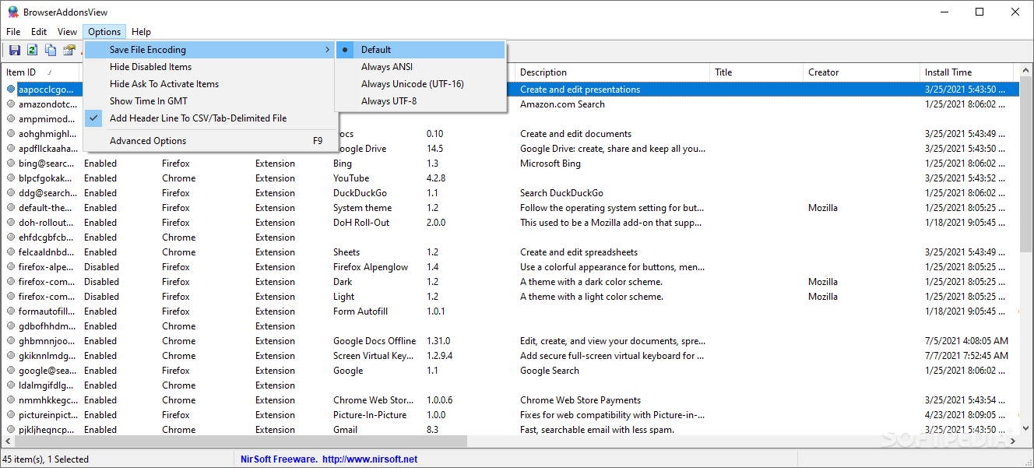Click the horizontal scrollbar right arrow
Viewport: 1034px width, 468px height.
(x=1013, y=442)
